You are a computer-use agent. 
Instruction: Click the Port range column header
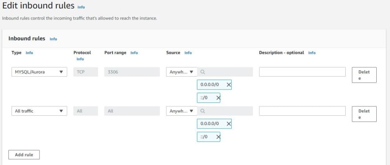(x=115, y=53)
